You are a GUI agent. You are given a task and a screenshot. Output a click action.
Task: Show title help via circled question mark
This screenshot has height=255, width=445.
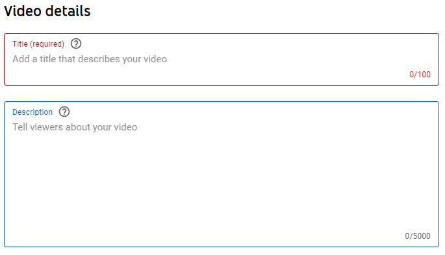[x=76, y=43]
